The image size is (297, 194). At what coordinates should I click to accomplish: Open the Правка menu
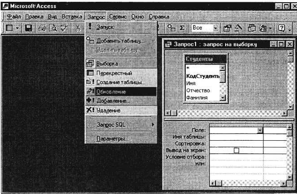coord(34,17)
